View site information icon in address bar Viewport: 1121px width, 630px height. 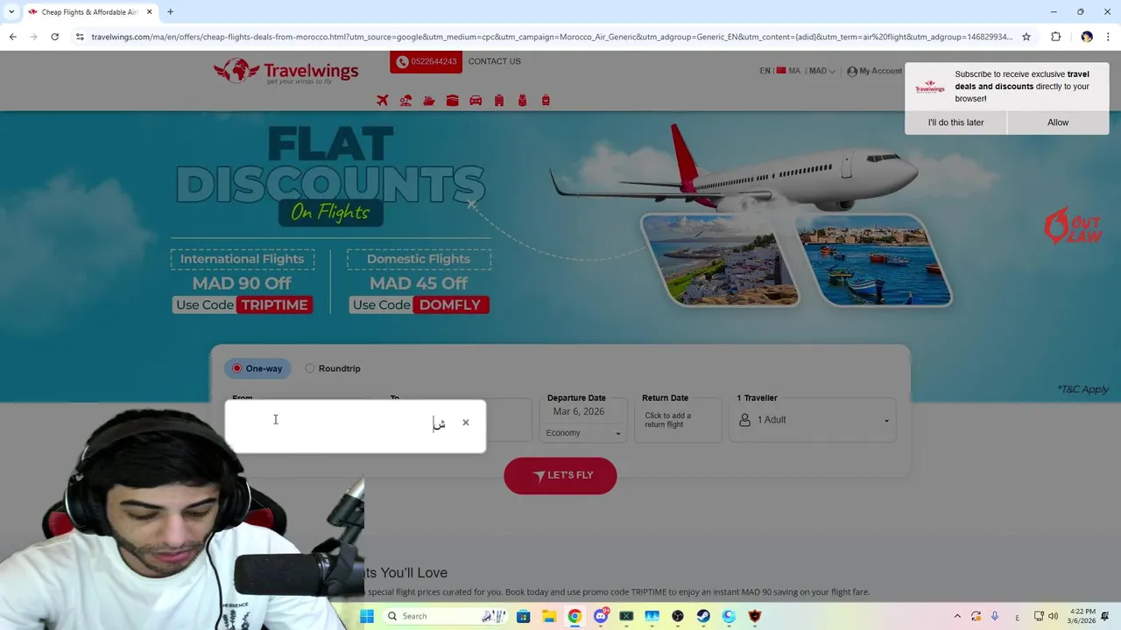(80, 37)
